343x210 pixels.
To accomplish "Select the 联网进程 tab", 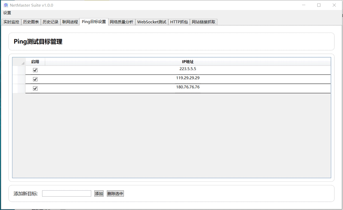I will pos(70,22).
